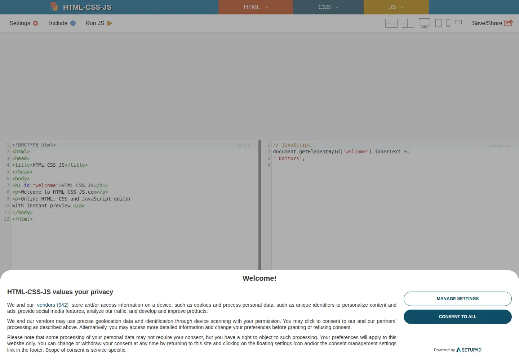
Task: Click the '</html>' closing line
Action: tap(22, 219)
